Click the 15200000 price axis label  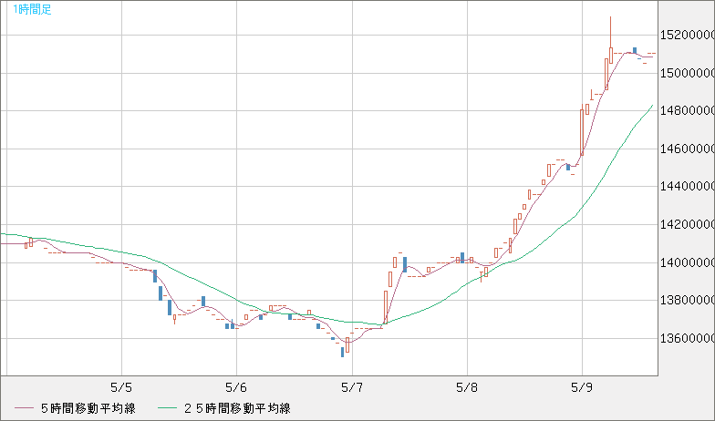[x=688, y=35]
